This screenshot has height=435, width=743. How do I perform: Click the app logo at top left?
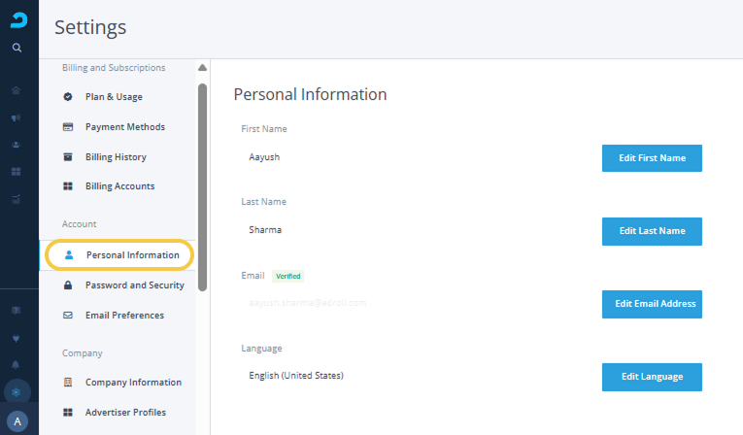coord(17,19)
